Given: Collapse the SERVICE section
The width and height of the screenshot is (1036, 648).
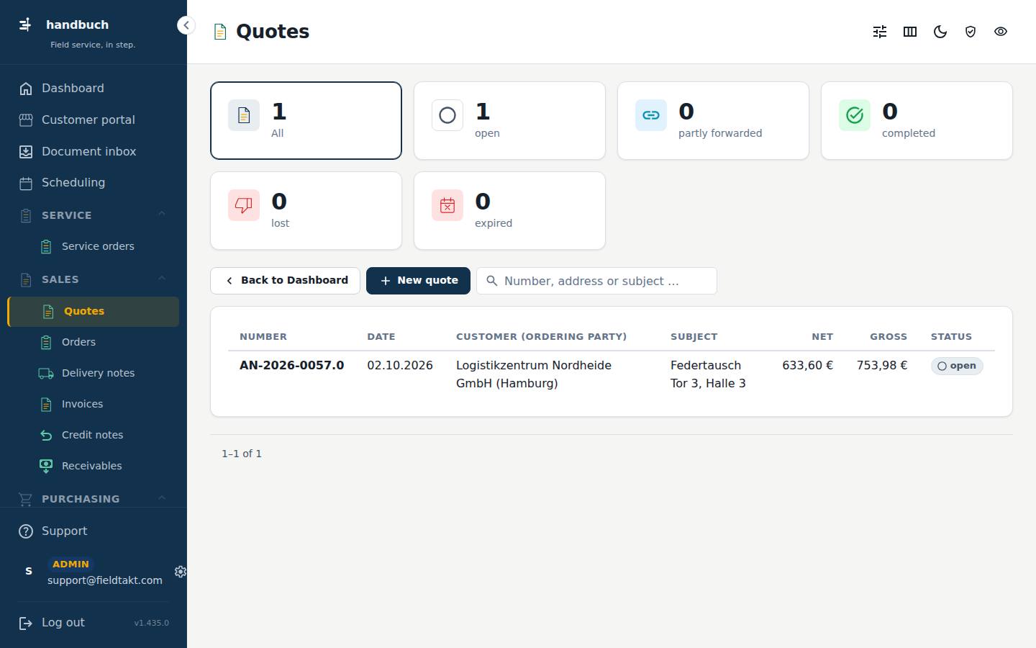Looking at the screenshot, I should point(161,215).
